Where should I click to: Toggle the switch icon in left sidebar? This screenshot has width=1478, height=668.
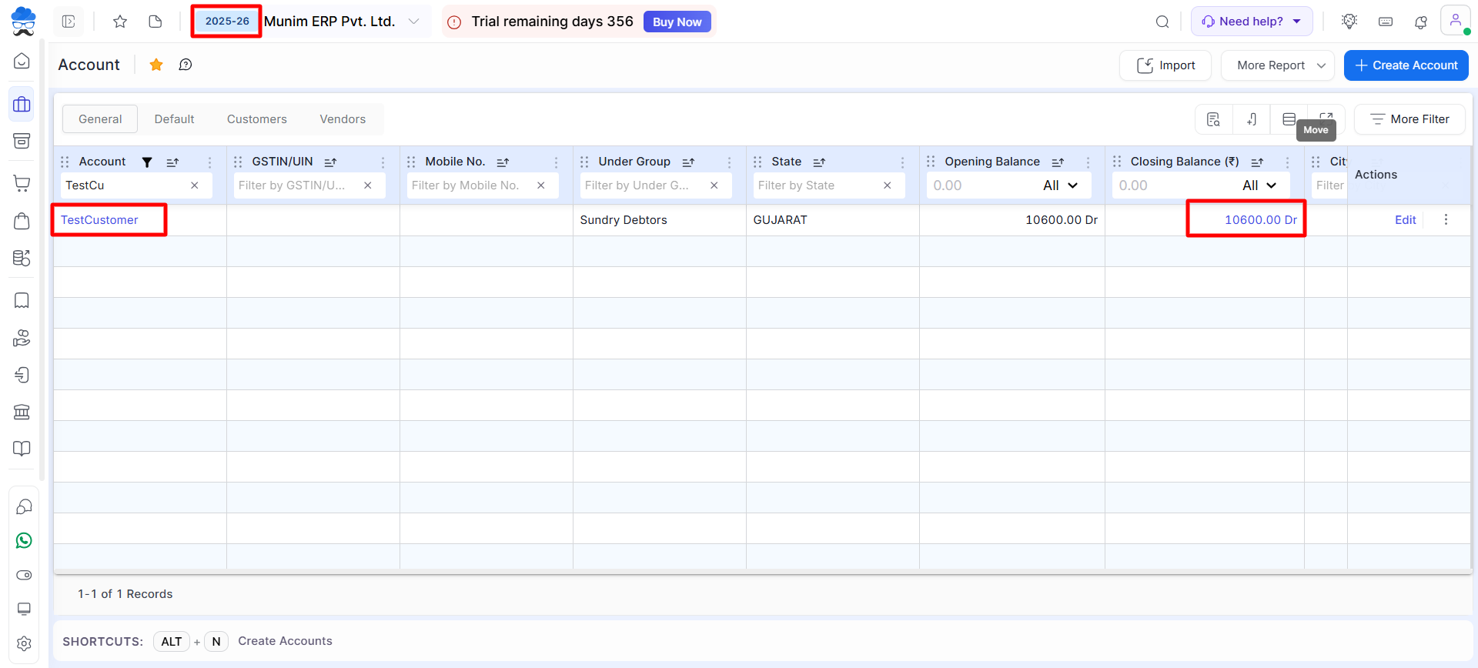tap(24, 575)
